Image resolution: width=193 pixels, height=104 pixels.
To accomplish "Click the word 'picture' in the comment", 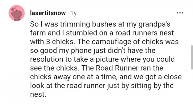I will click(x=107, y=59).
